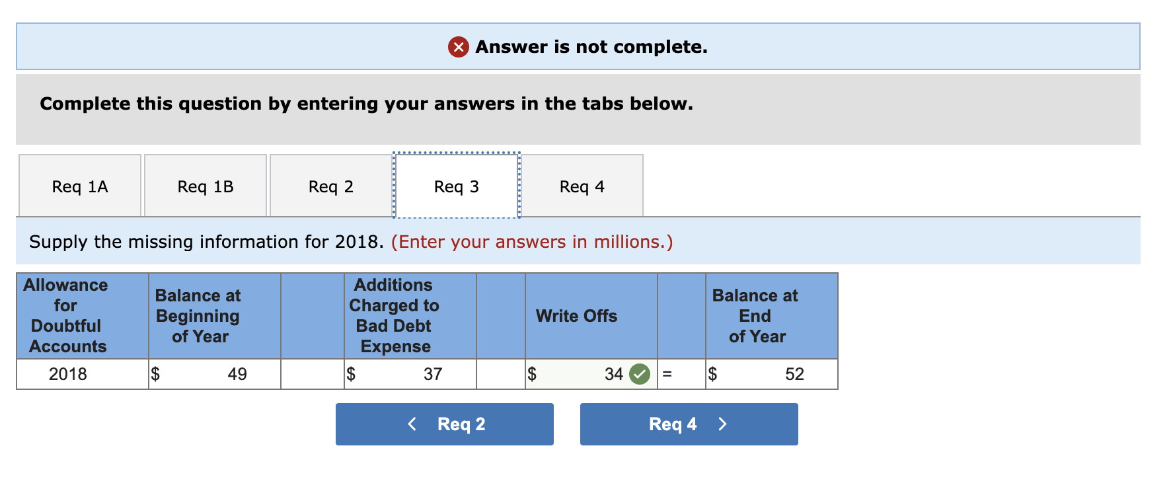Click the dollar sign in Bad Debt Expense cell

click(x=351, y=374)
